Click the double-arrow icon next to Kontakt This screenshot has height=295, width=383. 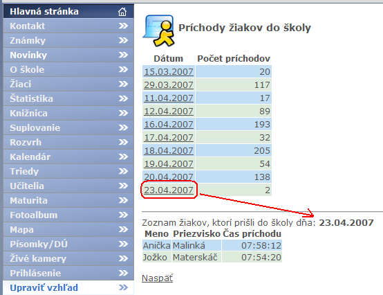pyautogui.click(x=123, y=26)
